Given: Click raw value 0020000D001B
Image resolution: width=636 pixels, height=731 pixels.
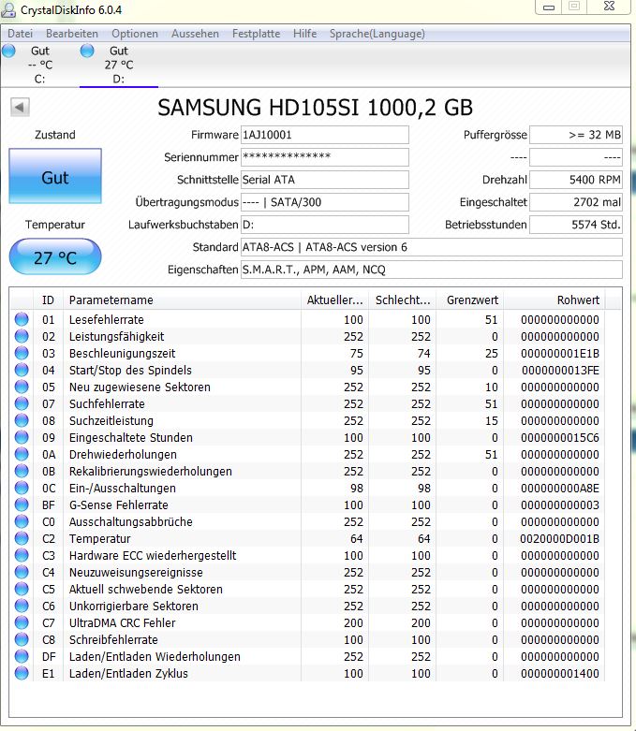Looking at the screenshot, I should (x=559, y=538).
